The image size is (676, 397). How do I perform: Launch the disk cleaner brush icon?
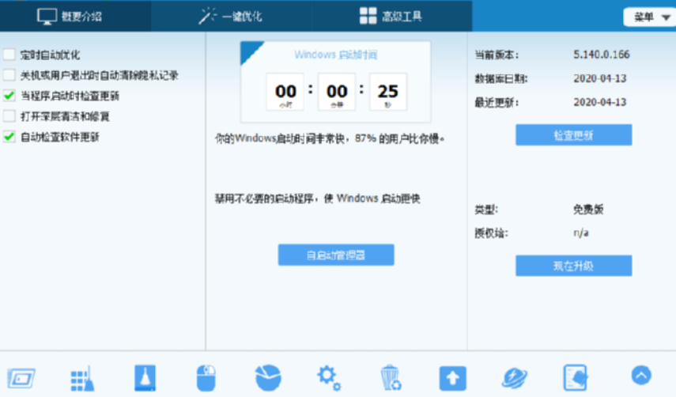pyautogui.click(x=145, y=378)
